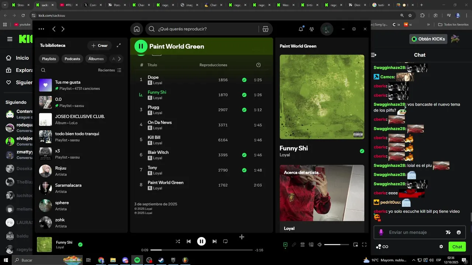Open Spotify friend activity icon

312,29
